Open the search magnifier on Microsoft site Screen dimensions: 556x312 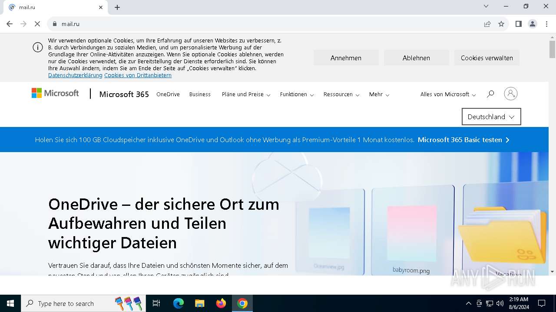pos(490,94)
